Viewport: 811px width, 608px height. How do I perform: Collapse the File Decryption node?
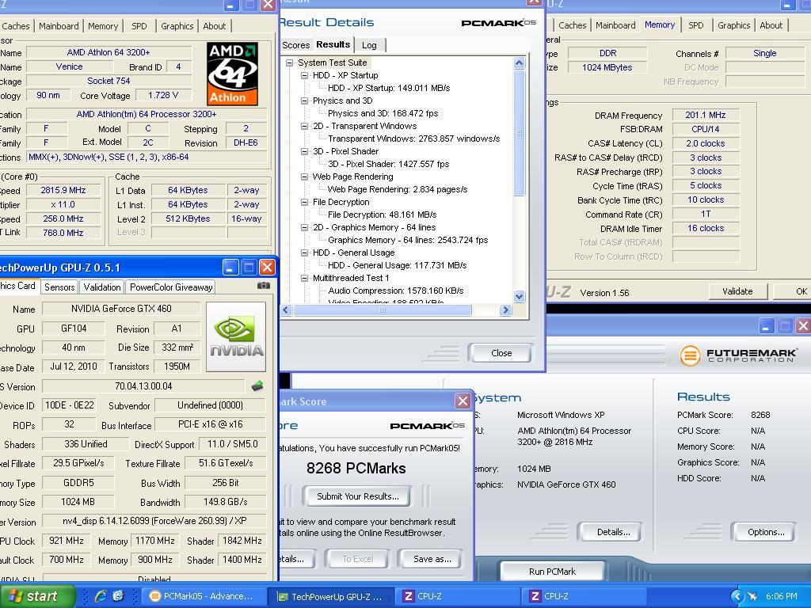pyautogui.click(x=305, y=202)
